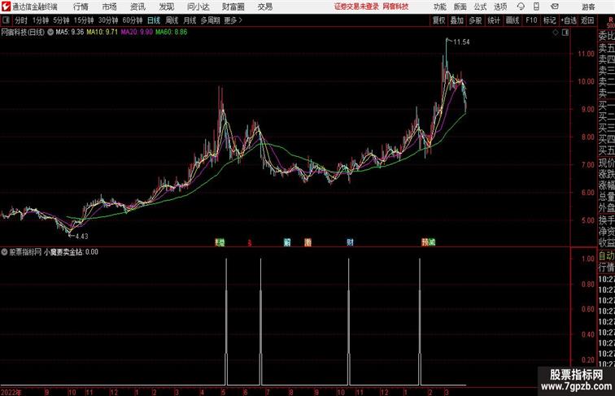Open the 资讯 menu

coord(137,7)
